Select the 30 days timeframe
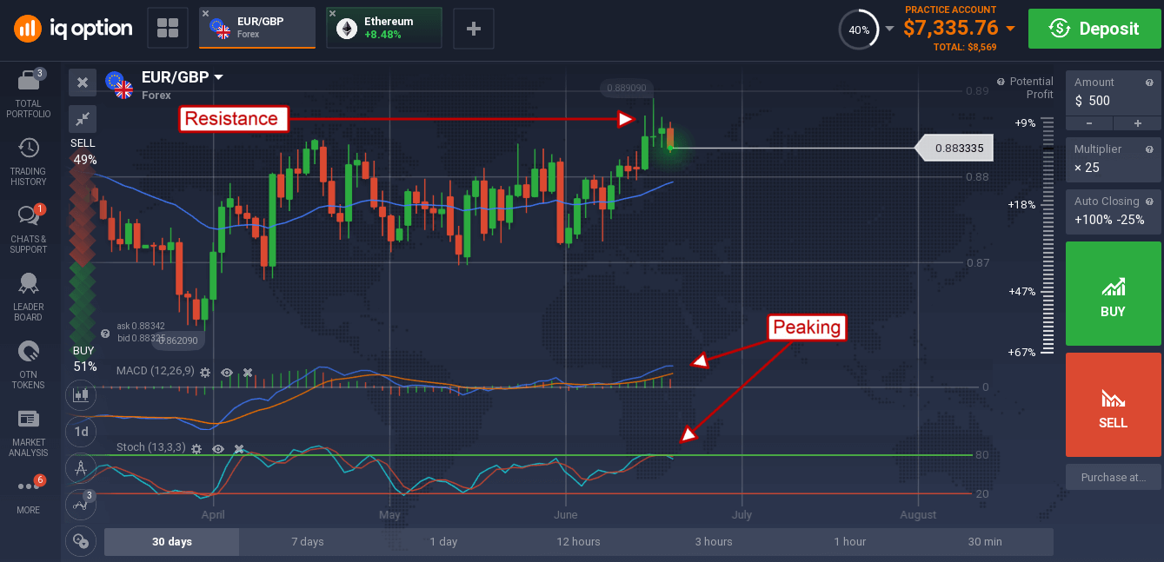1164x562 pixels. pos(171,541)
